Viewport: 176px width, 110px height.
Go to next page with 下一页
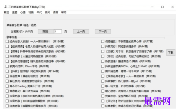[x=103, y=31]
